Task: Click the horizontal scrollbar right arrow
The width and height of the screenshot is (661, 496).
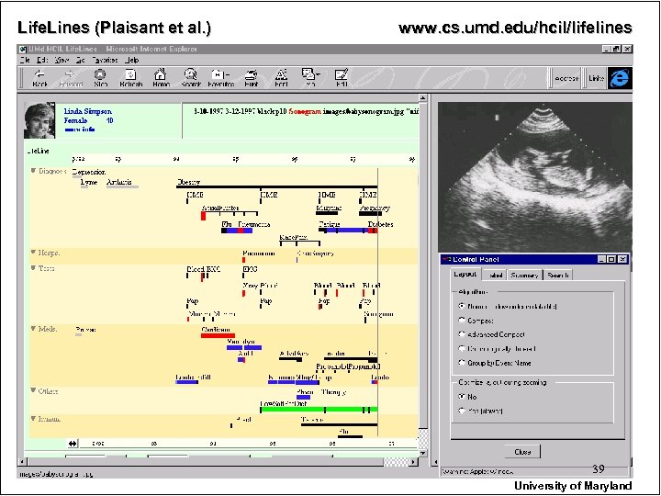Action: click(x=414, y=462)
